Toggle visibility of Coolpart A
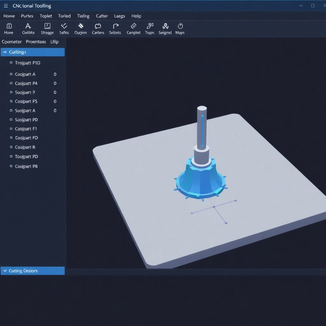 click(x=11, y=74)
